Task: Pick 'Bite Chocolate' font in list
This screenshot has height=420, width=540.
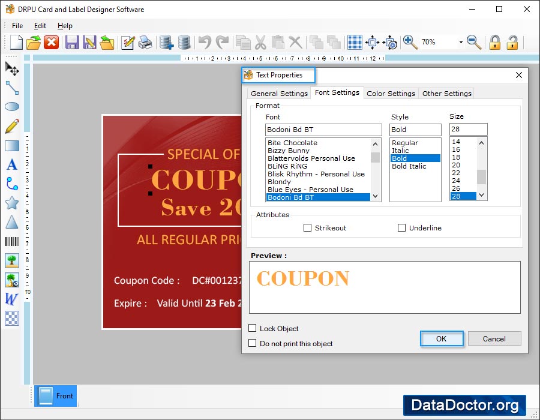Action: tap(292, 143)
